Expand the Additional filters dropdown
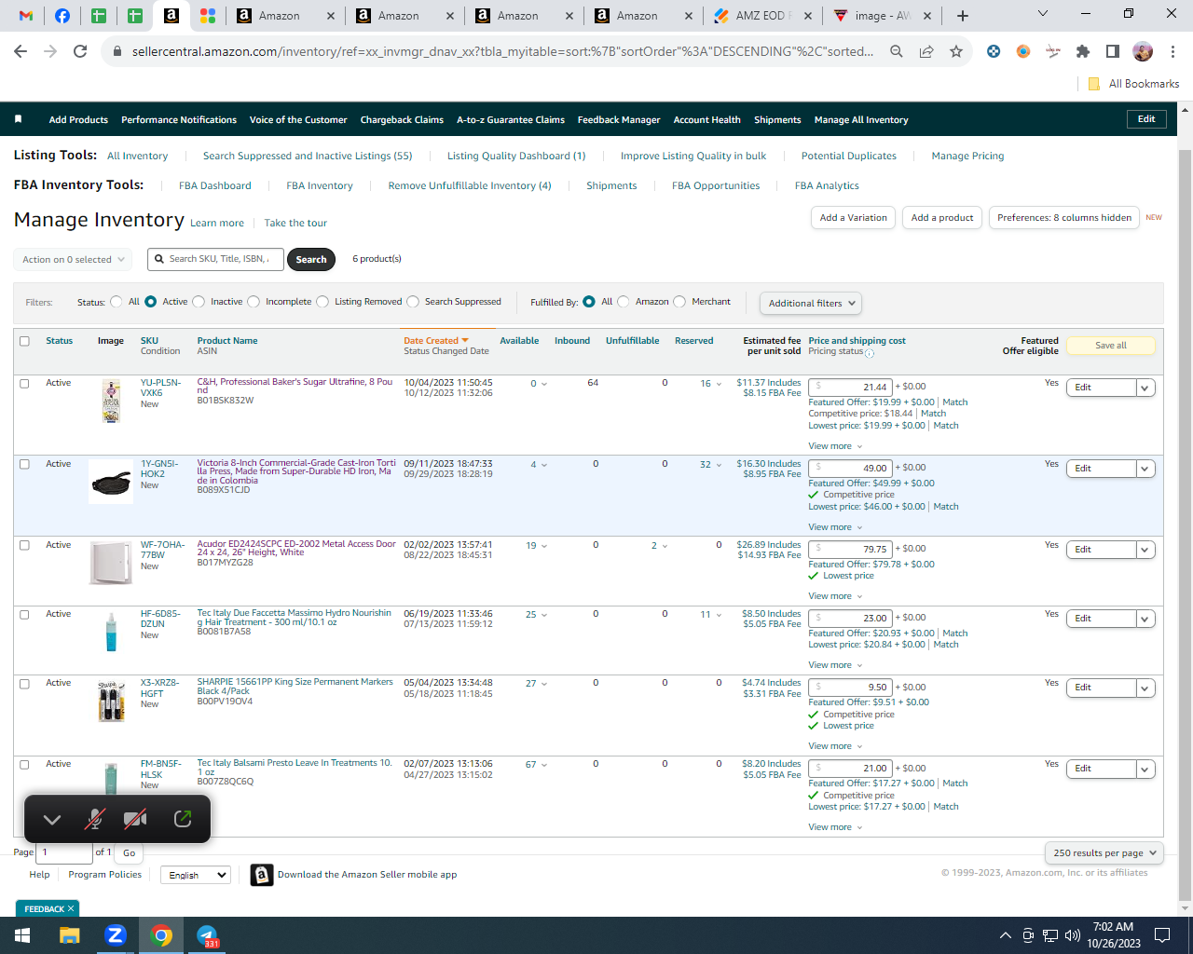 pyautogui.click(x=811, y=303)
